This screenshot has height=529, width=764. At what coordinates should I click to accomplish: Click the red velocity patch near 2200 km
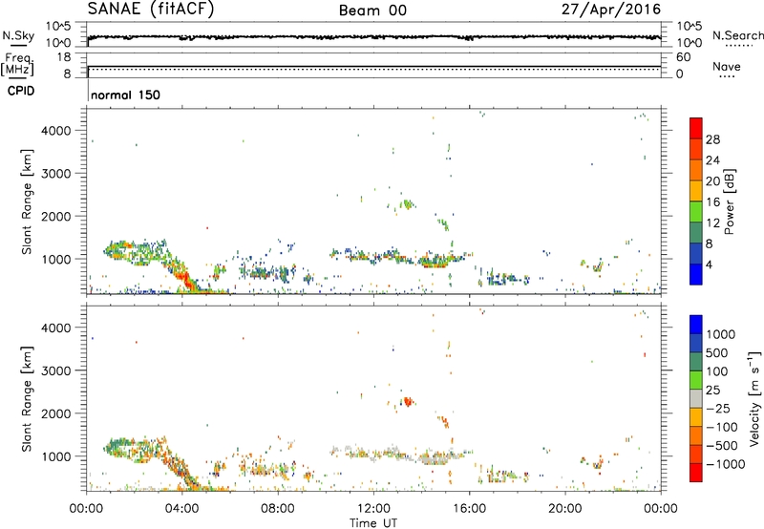[408, 402]
